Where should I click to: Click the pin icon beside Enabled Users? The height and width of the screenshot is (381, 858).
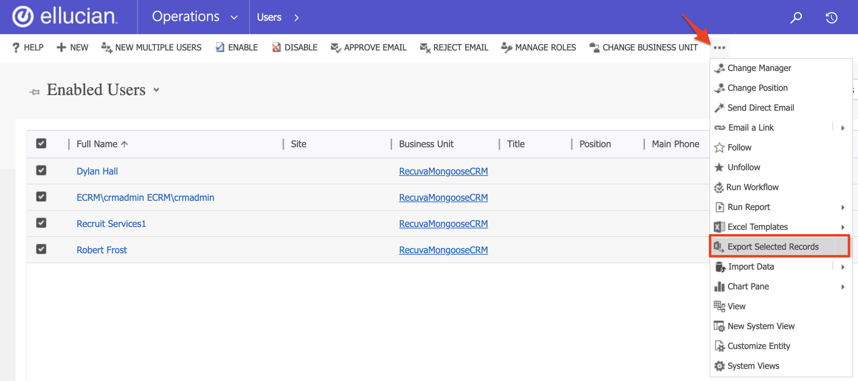(34, 92)
